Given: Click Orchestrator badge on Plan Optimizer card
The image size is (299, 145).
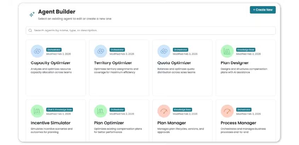Looking at the screenshot, I should [117, 110].
